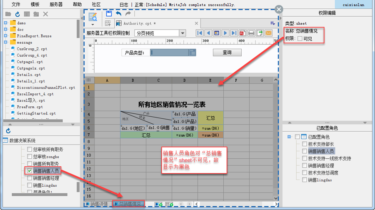
Task: Open the 日志 log link
Action: pyautogui.click(x=124, y=5)
